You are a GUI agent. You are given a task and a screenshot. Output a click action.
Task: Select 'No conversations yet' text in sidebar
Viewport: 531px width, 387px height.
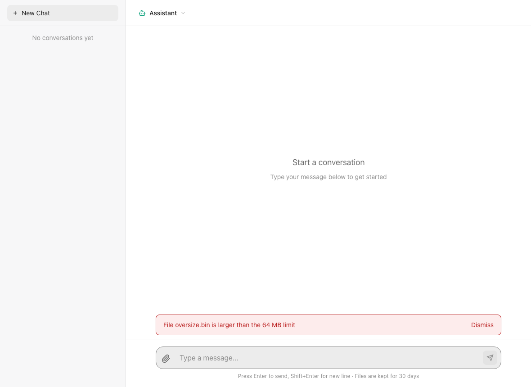coord(63,38)
